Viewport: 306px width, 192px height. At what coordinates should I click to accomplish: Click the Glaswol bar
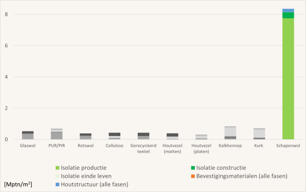tap(28, 135)
